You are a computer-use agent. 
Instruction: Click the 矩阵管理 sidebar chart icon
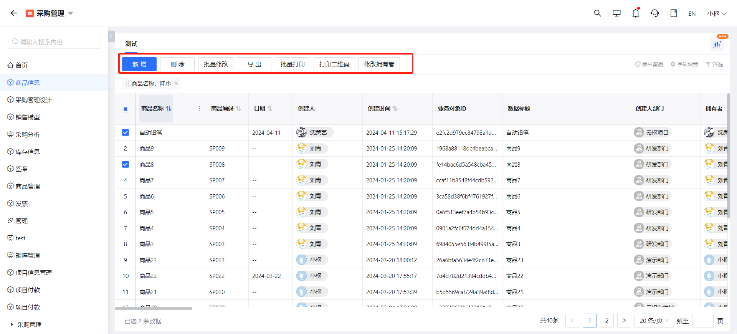tap(10, 255)
